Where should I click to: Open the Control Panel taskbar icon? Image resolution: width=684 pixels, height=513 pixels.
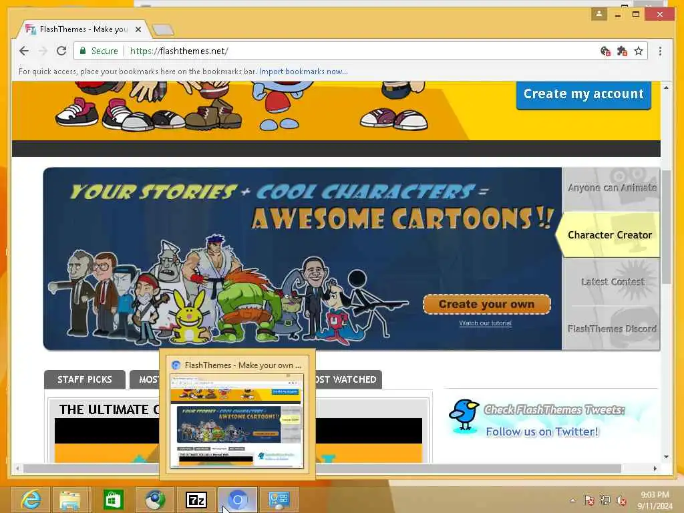[x=279, y=500]
